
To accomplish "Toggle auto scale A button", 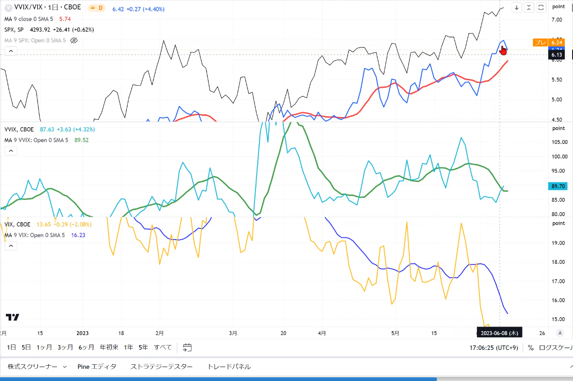I will (x=560, y=333).
